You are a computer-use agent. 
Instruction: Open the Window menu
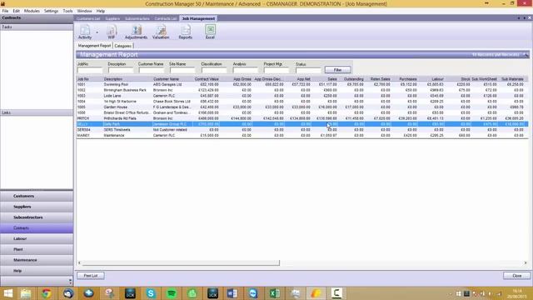85,11
